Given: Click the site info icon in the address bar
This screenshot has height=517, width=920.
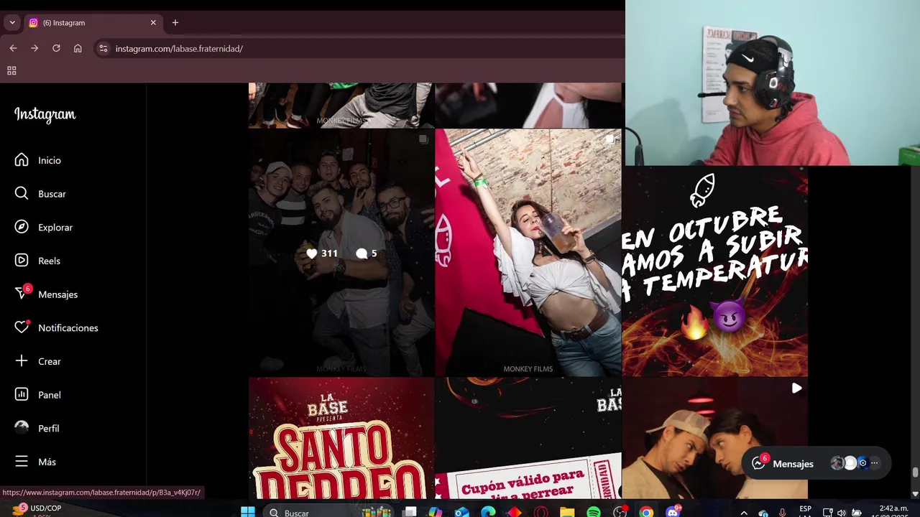Looking at the screenshot, I should pyautogui.click(x=103, y=48).
